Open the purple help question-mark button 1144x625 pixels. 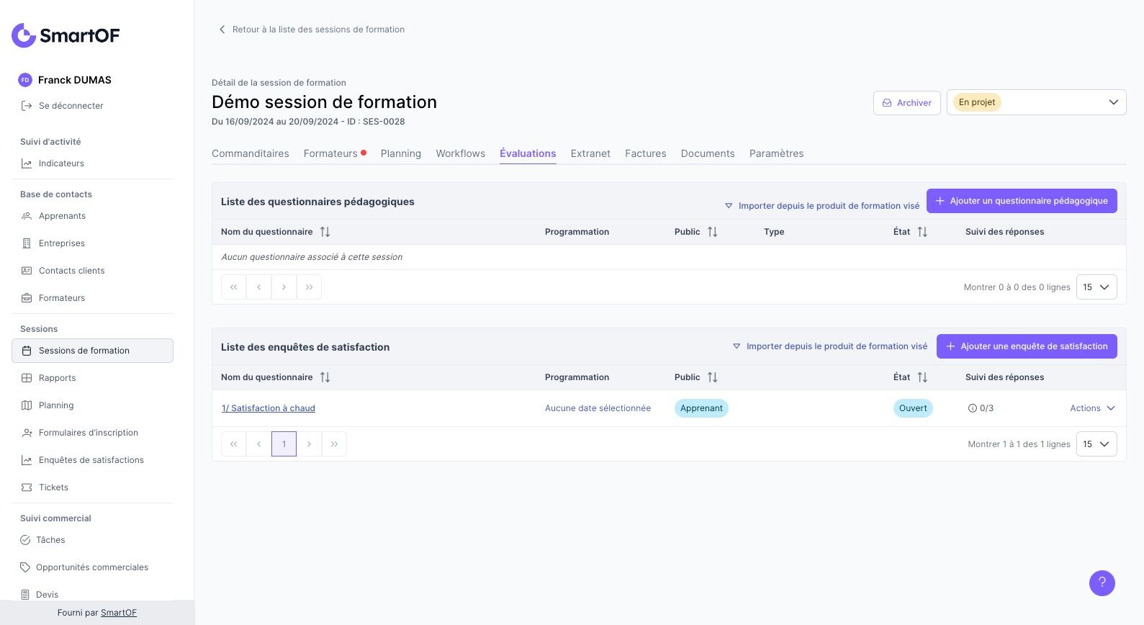pos(1102,583)
